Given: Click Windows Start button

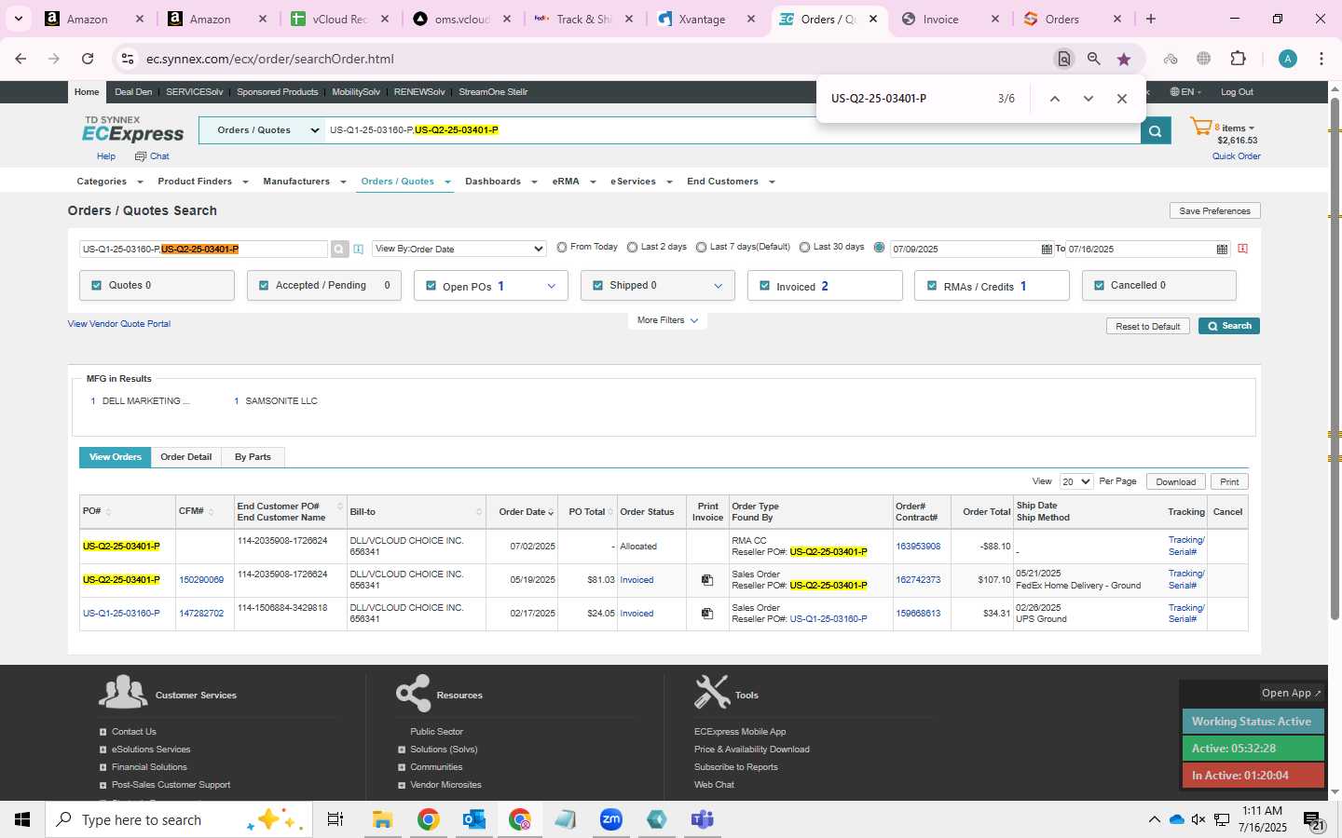Looking at the screenshot, I should [x=22, y=819].
